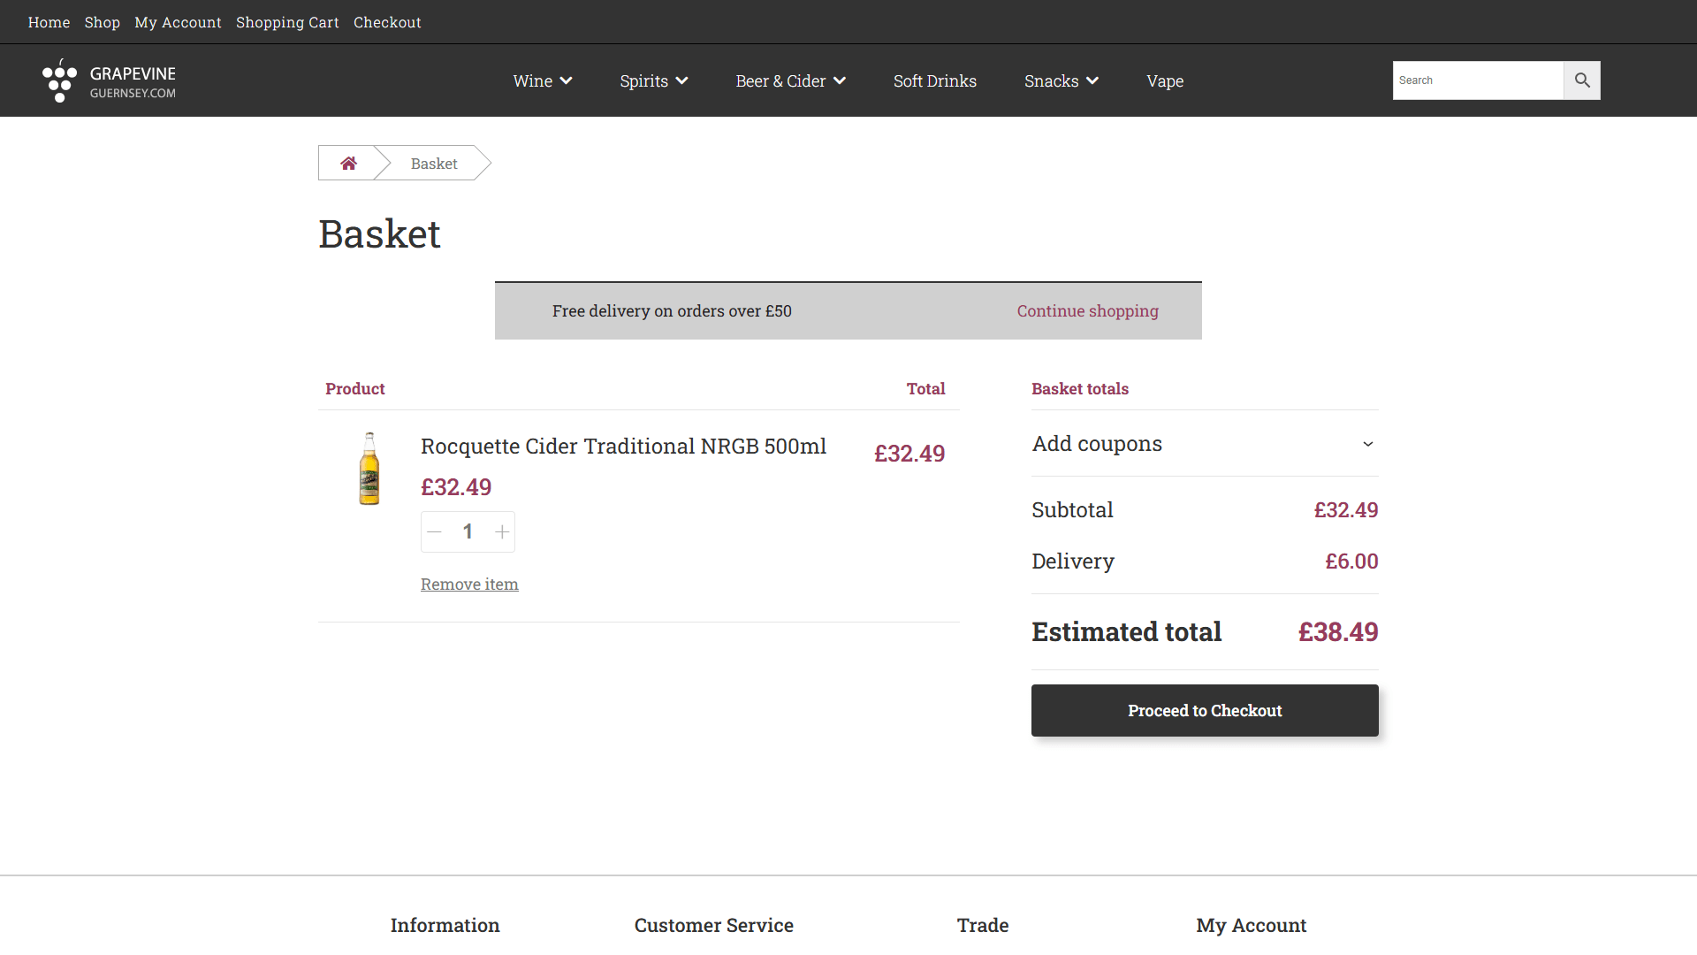This screenshot has height=955, width=1697.
Task: Click Proceed to Checkout button
Action: (1204, 711)
